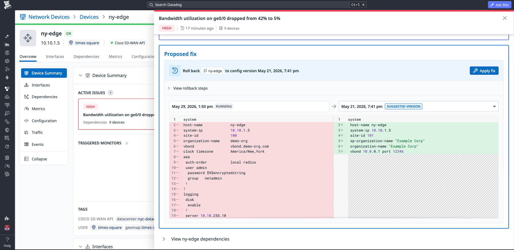
Task: Open the suggested version dropdown arrow
Action: pos(494,106)
